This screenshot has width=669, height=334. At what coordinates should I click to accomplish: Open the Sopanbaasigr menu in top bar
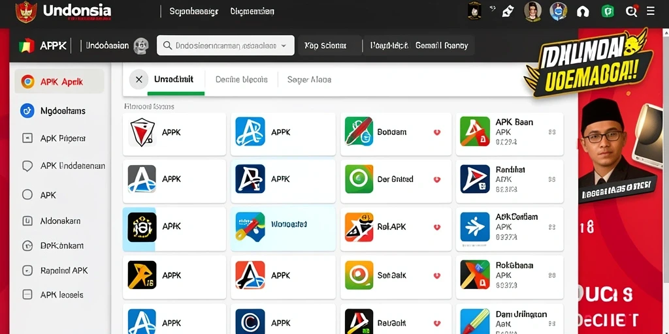click(194, 12)
